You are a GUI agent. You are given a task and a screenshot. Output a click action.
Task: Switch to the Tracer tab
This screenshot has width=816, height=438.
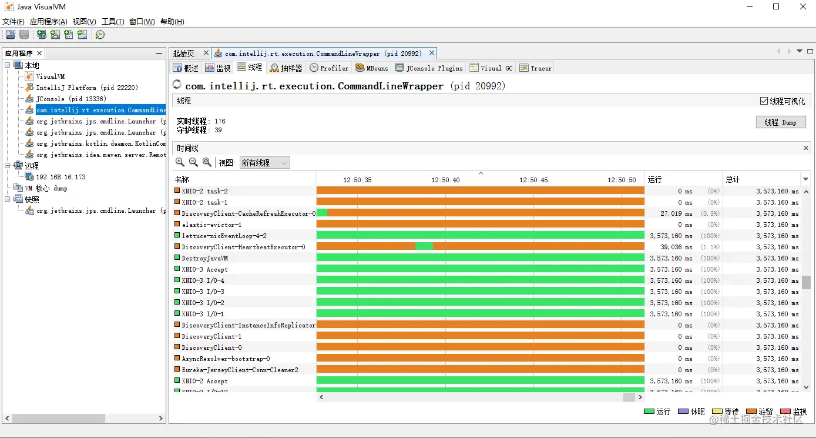point(536,68)
